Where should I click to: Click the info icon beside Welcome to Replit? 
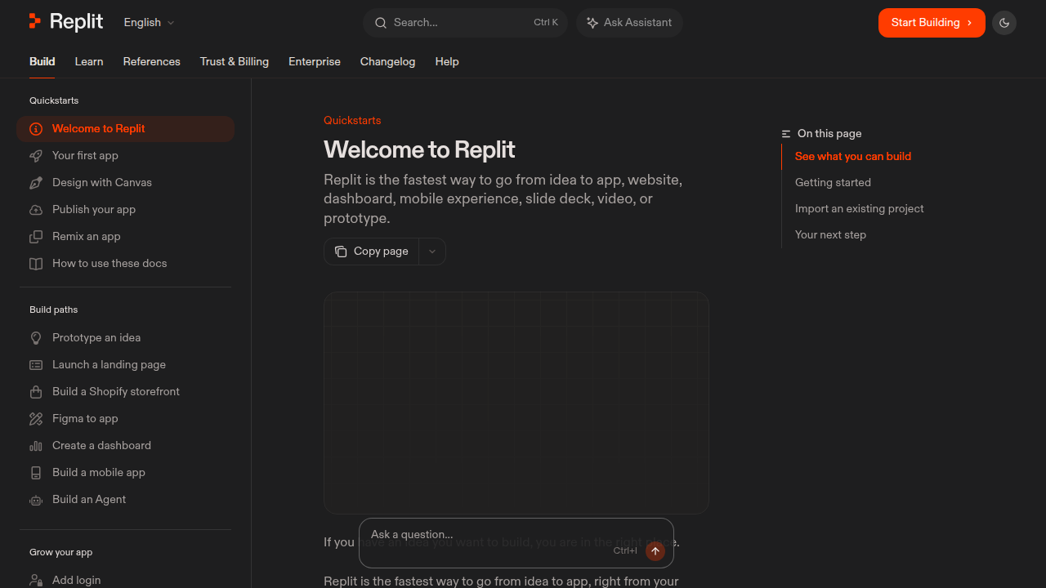36,129
